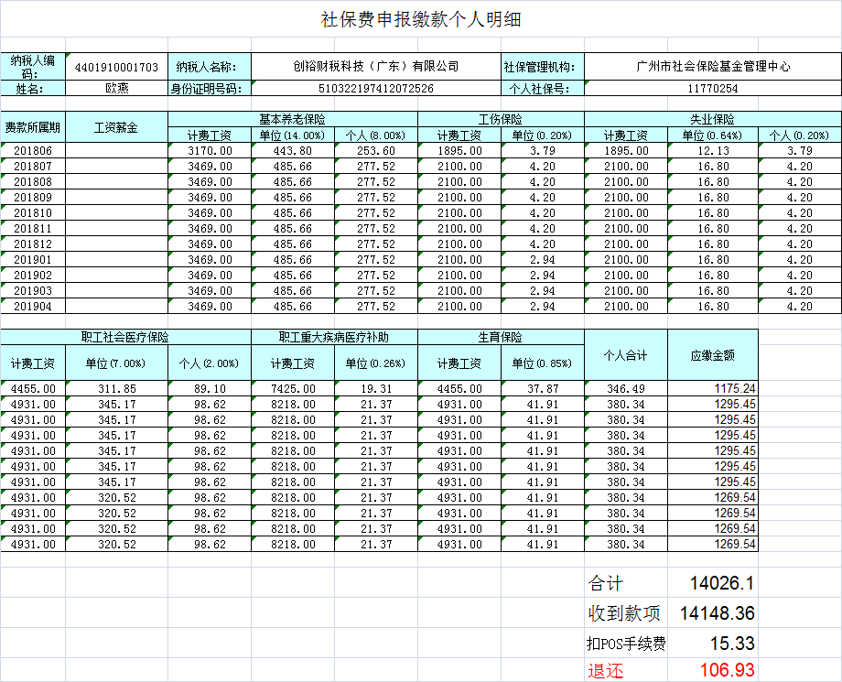Select the period cell 201806
The height and width of the screenshot is (682, 842).
click(33, 151)
